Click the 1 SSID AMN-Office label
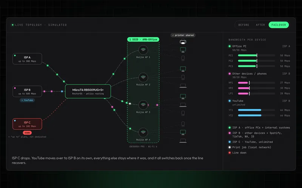 [143, 39]
